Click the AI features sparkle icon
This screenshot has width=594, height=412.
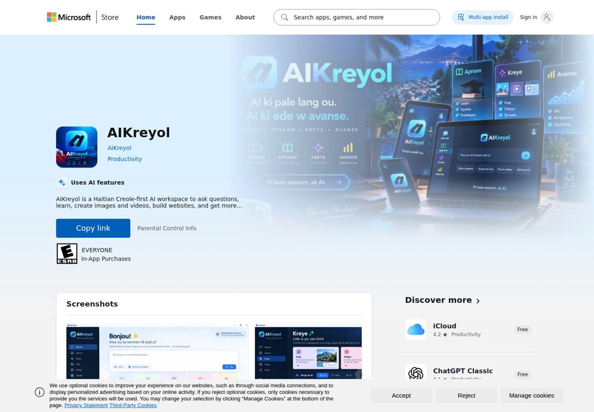coord(62,182)
